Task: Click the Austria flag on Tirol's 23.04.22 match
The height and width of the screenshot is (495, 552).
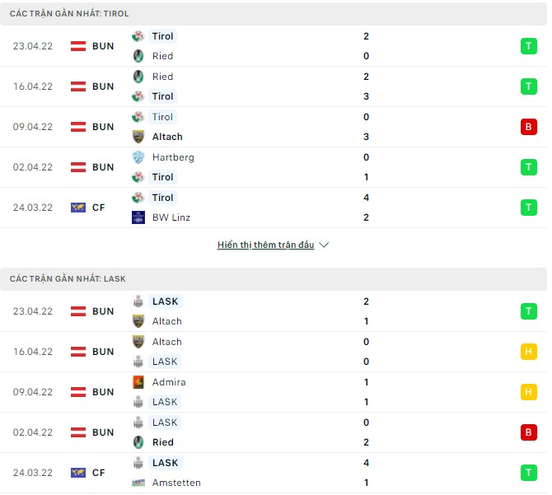Action: [x=78, y=46]
